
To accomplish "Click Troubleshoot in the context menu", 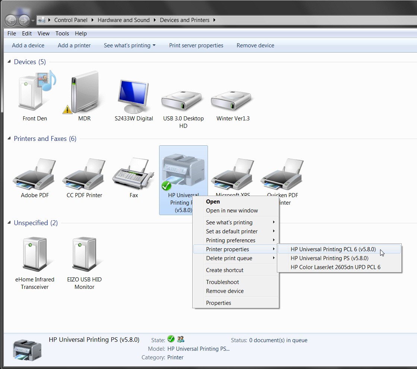I will [x=222, y=282].
